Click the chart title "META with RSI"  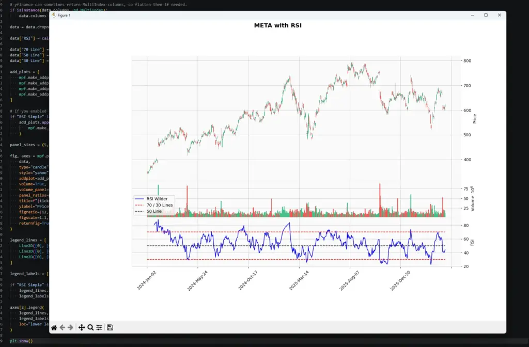[x=277, y=25]
